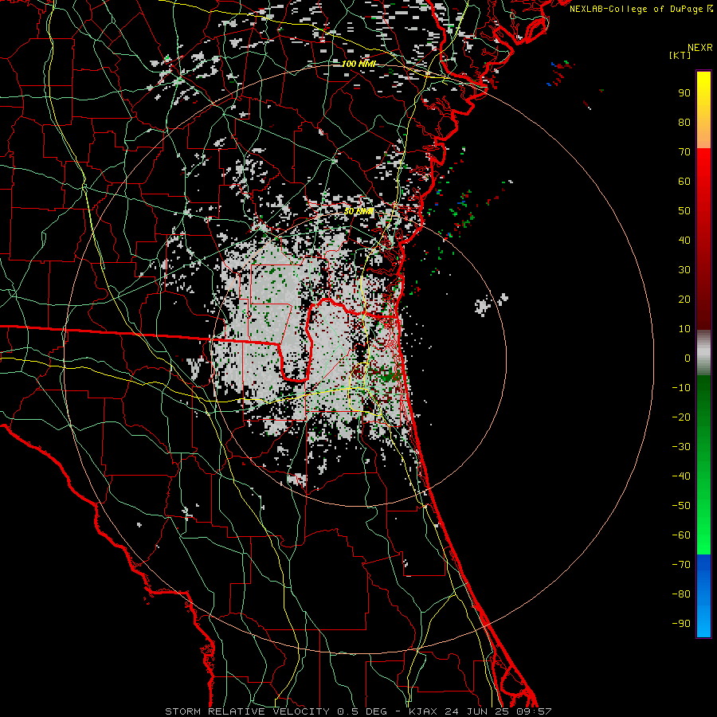
Task: Select the 100 NMI range ring label
Action: pos(358,64)
